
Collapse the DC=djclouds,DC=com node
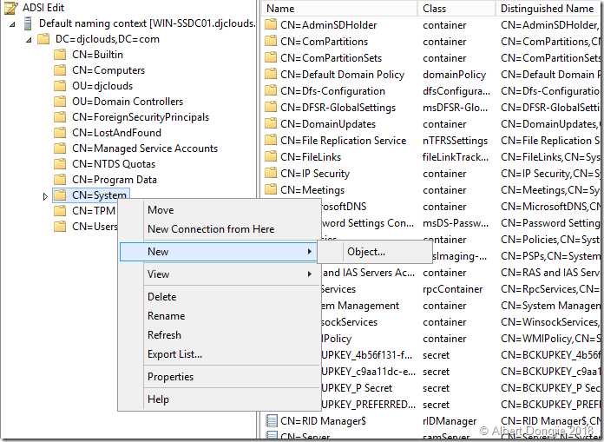[x=29, y=40]
